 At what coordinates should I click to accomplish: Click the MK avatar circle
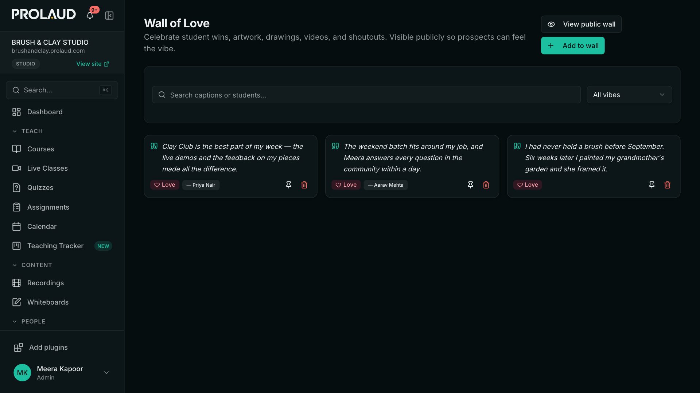click(x=22, y=373)
